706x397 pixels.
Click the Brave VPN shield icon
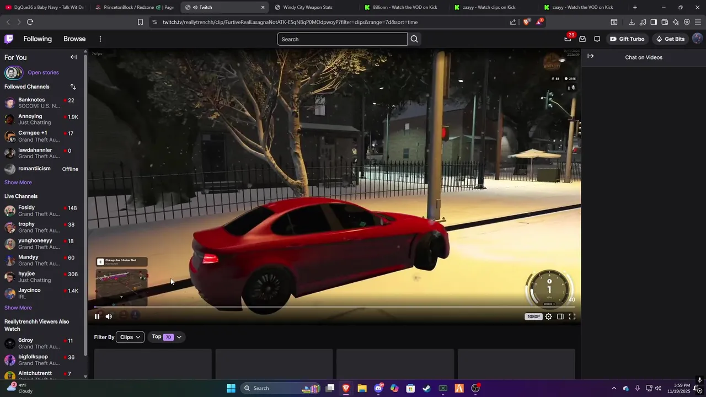(x=687, y=22)
